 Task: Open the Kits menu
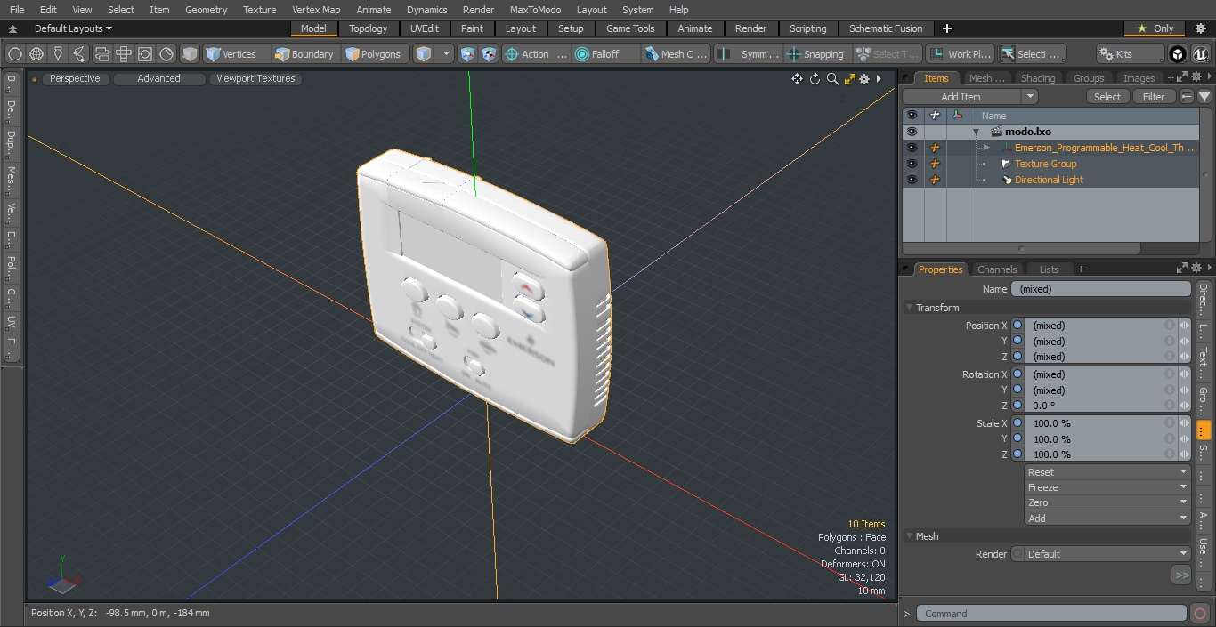click(1130, 54)
